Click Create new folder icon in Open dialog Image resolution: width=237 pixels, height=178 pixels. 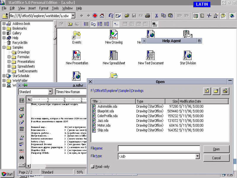[216, 91]
